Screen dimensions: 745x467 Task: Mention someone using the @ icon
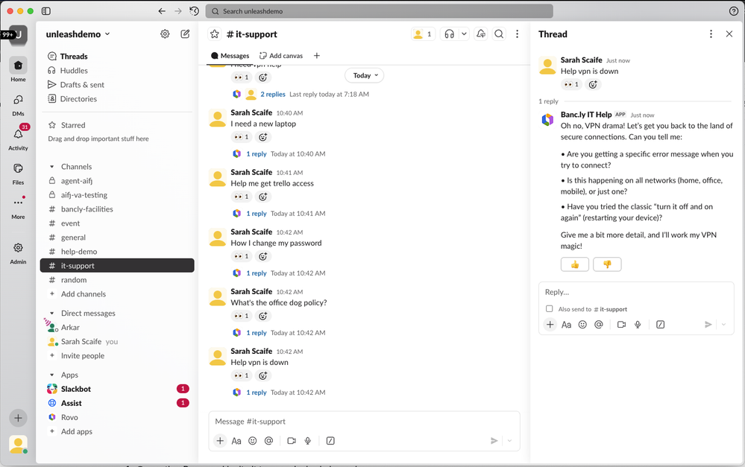(599, 324)
